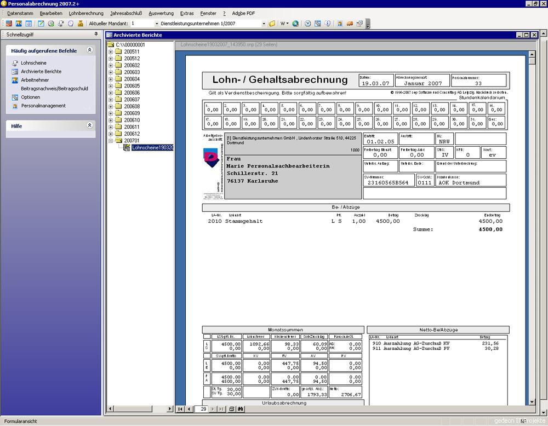Click the Personalmanagement icon in the sidebar
Image resolution: width=548 pixels, height=426 pixels.
tap(15, 106)
